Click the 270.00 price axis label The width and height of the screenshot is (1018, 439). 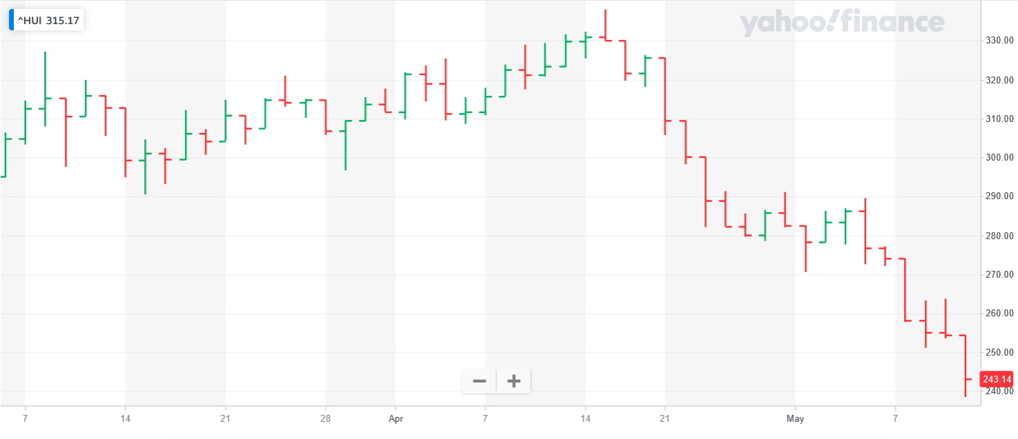click(x=998, y=274)
